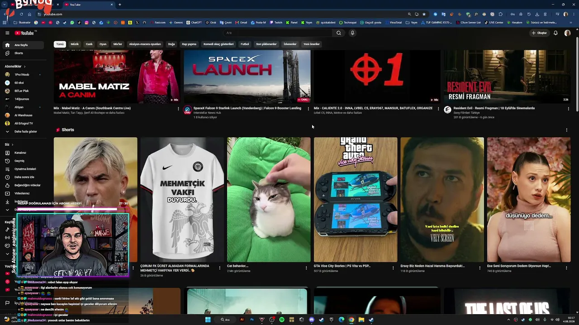
Task: Reload the YouTube page
Action: [x=21, y=14]
